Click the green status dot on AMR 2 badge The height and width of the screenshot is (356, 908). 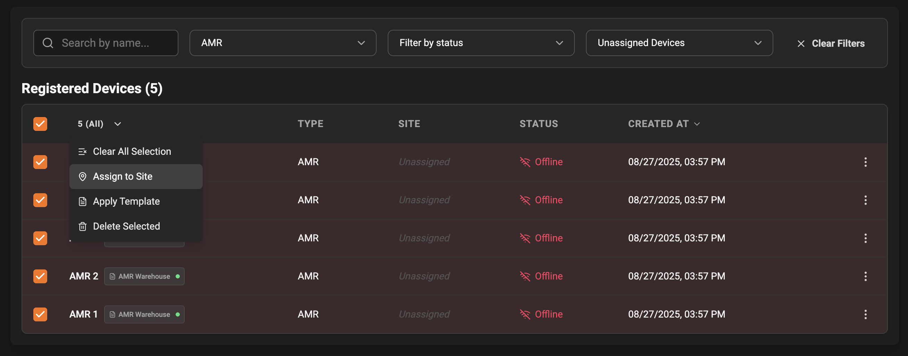(178, 276)
